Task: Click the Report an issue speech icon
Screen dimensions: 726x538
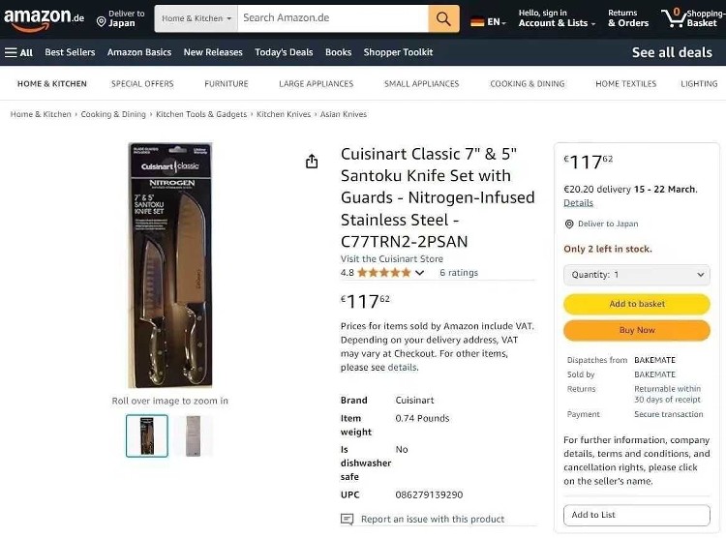Action: tap(348, 520)
